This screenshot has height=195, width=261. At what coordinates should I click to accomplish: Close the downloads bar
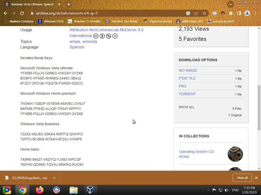tap(256, 178)
